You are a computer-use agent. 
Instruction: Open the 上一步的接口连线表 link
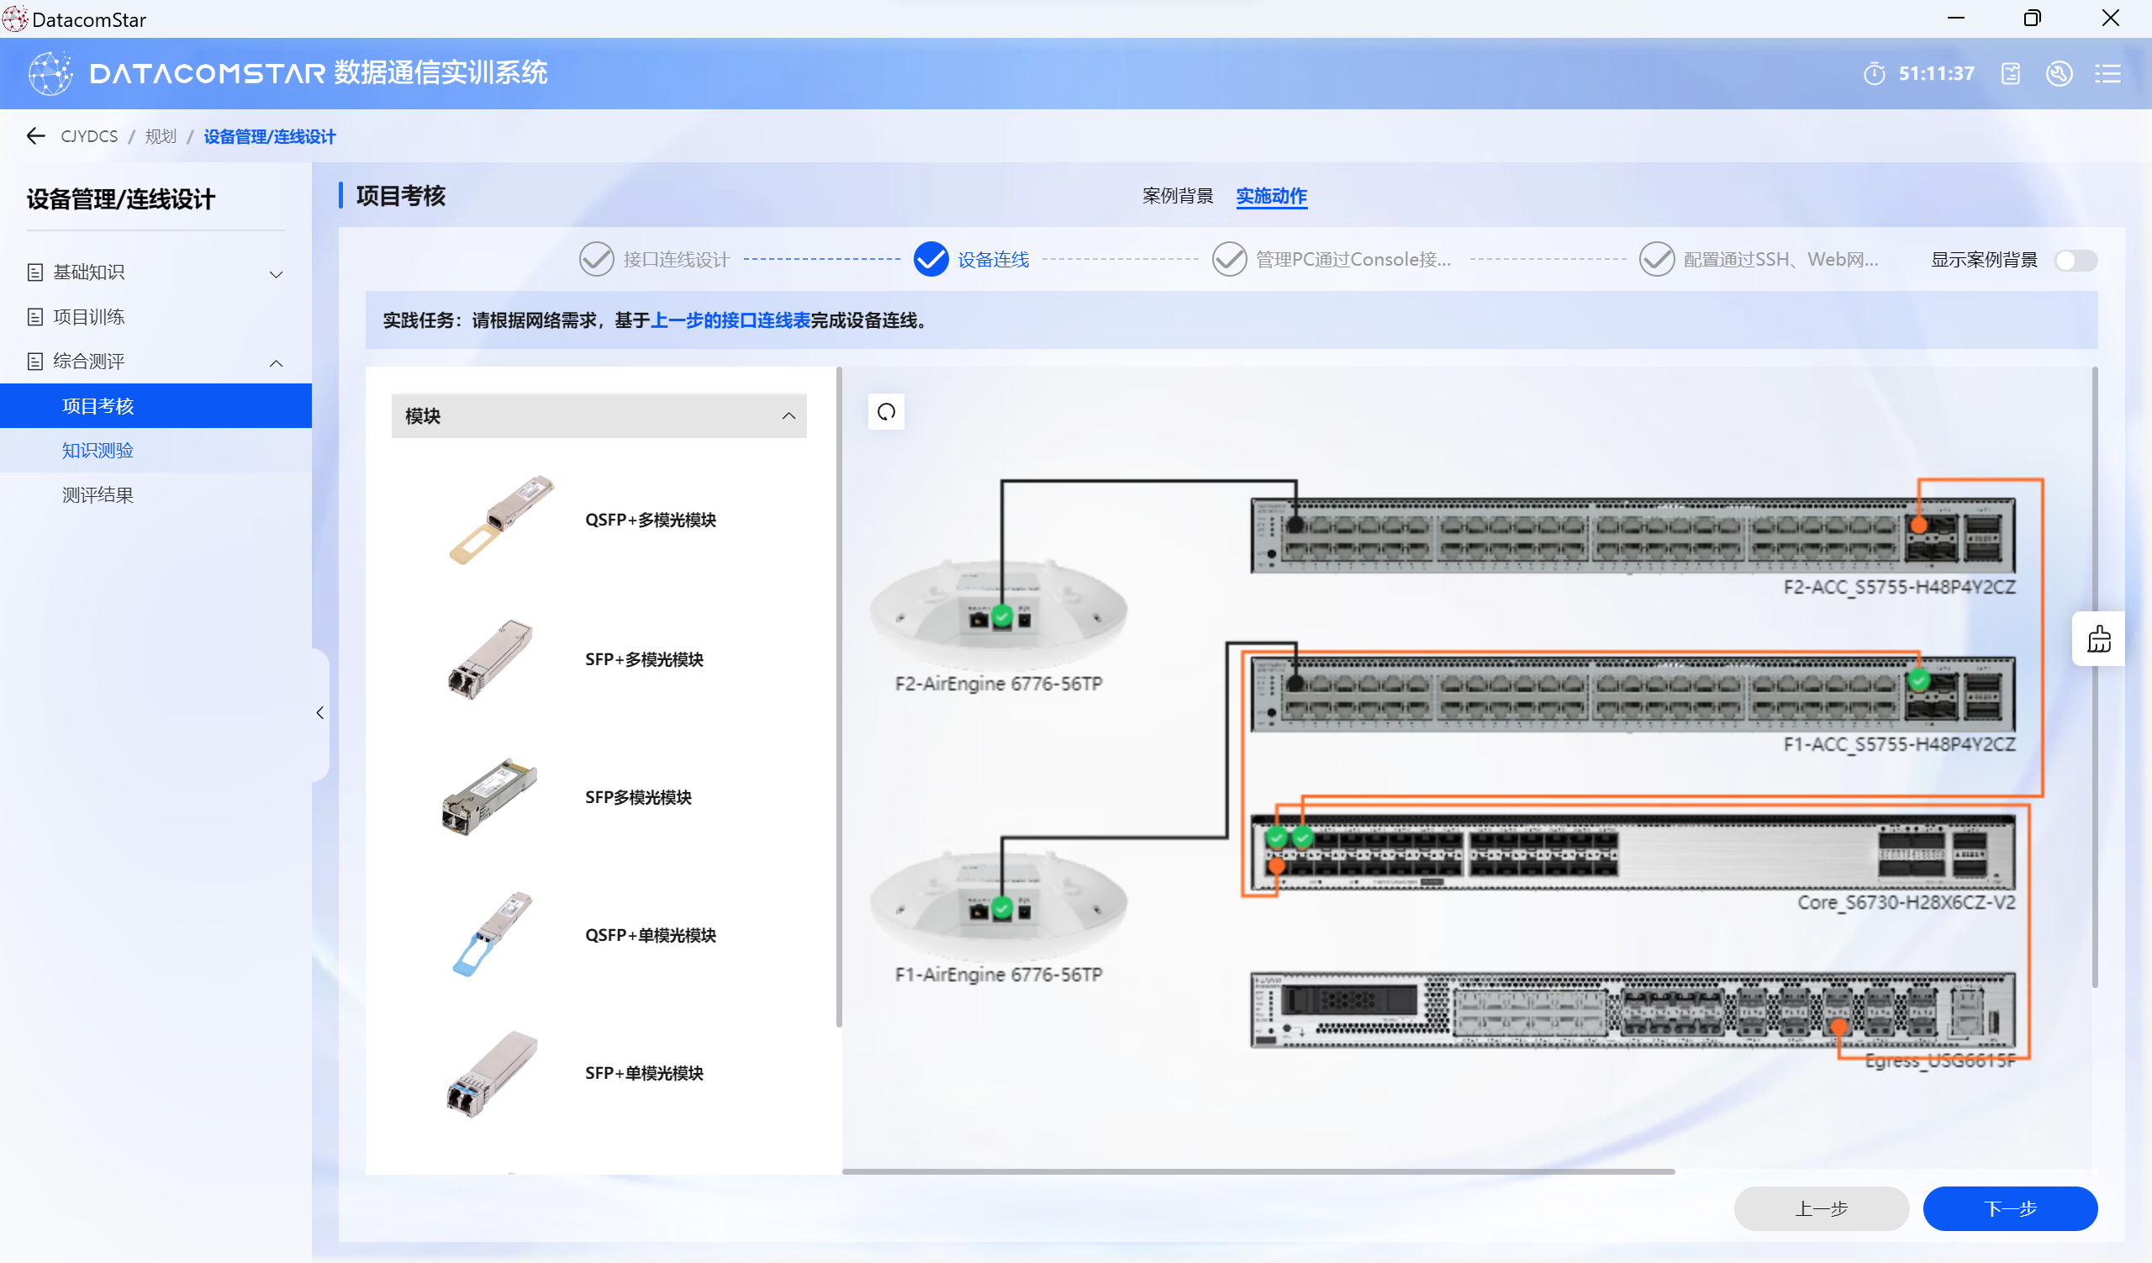pyautogui.click(x=731, y=320)
